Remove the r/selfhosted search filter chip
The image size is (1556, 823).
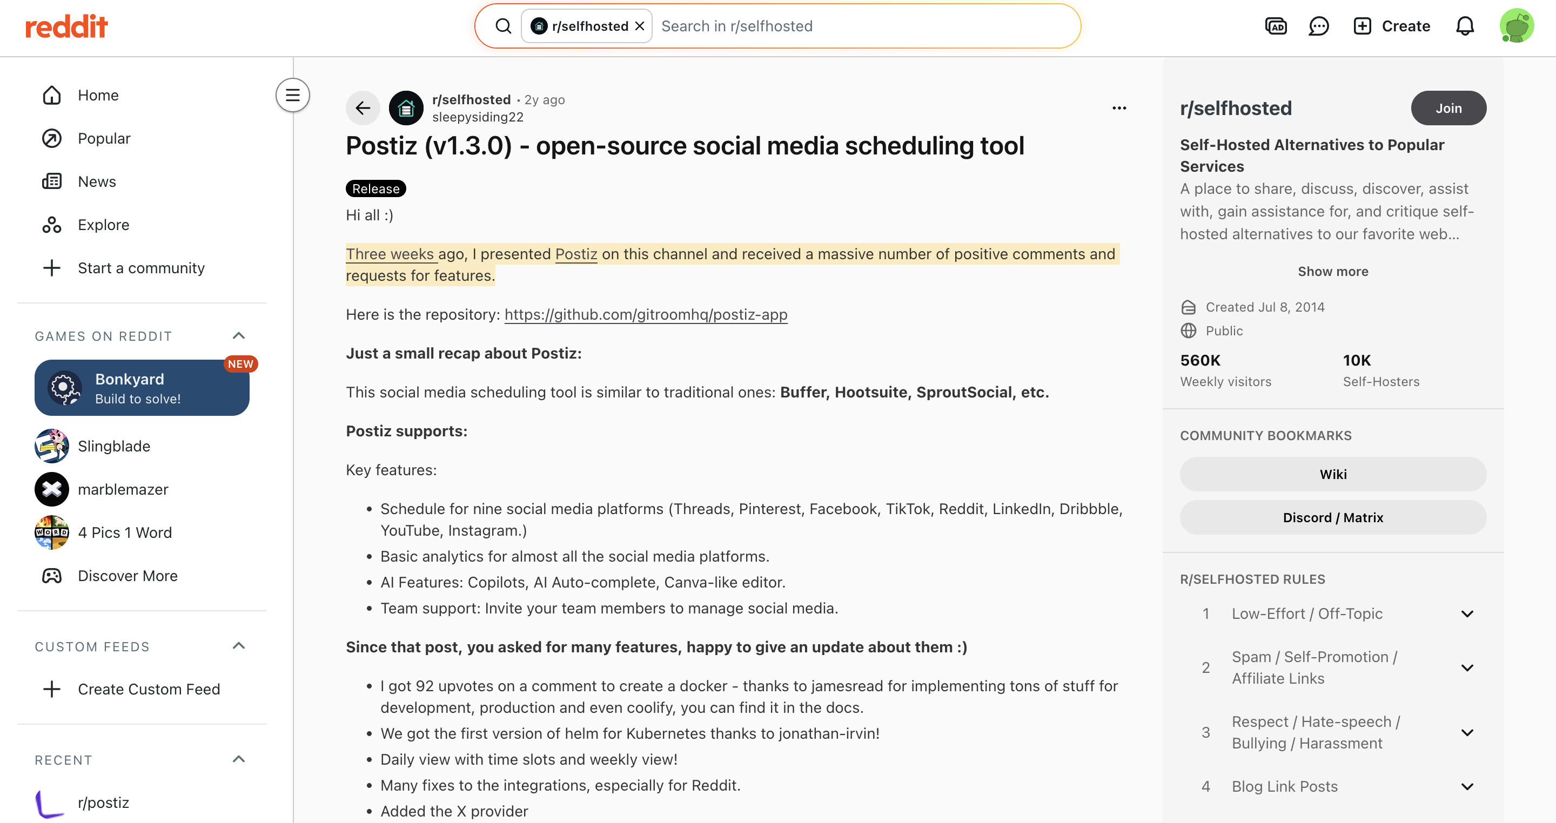[640, 26]
